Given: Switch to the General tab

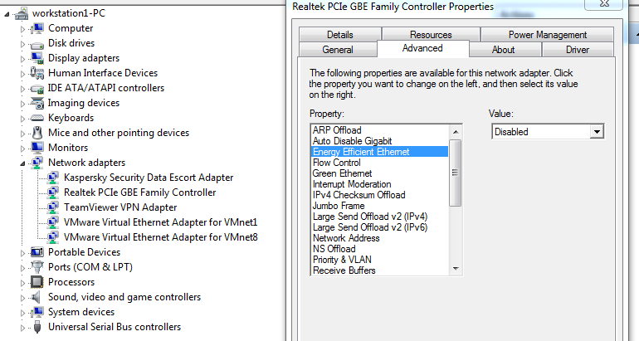Looking at the screenshot, I should (338, 50).
